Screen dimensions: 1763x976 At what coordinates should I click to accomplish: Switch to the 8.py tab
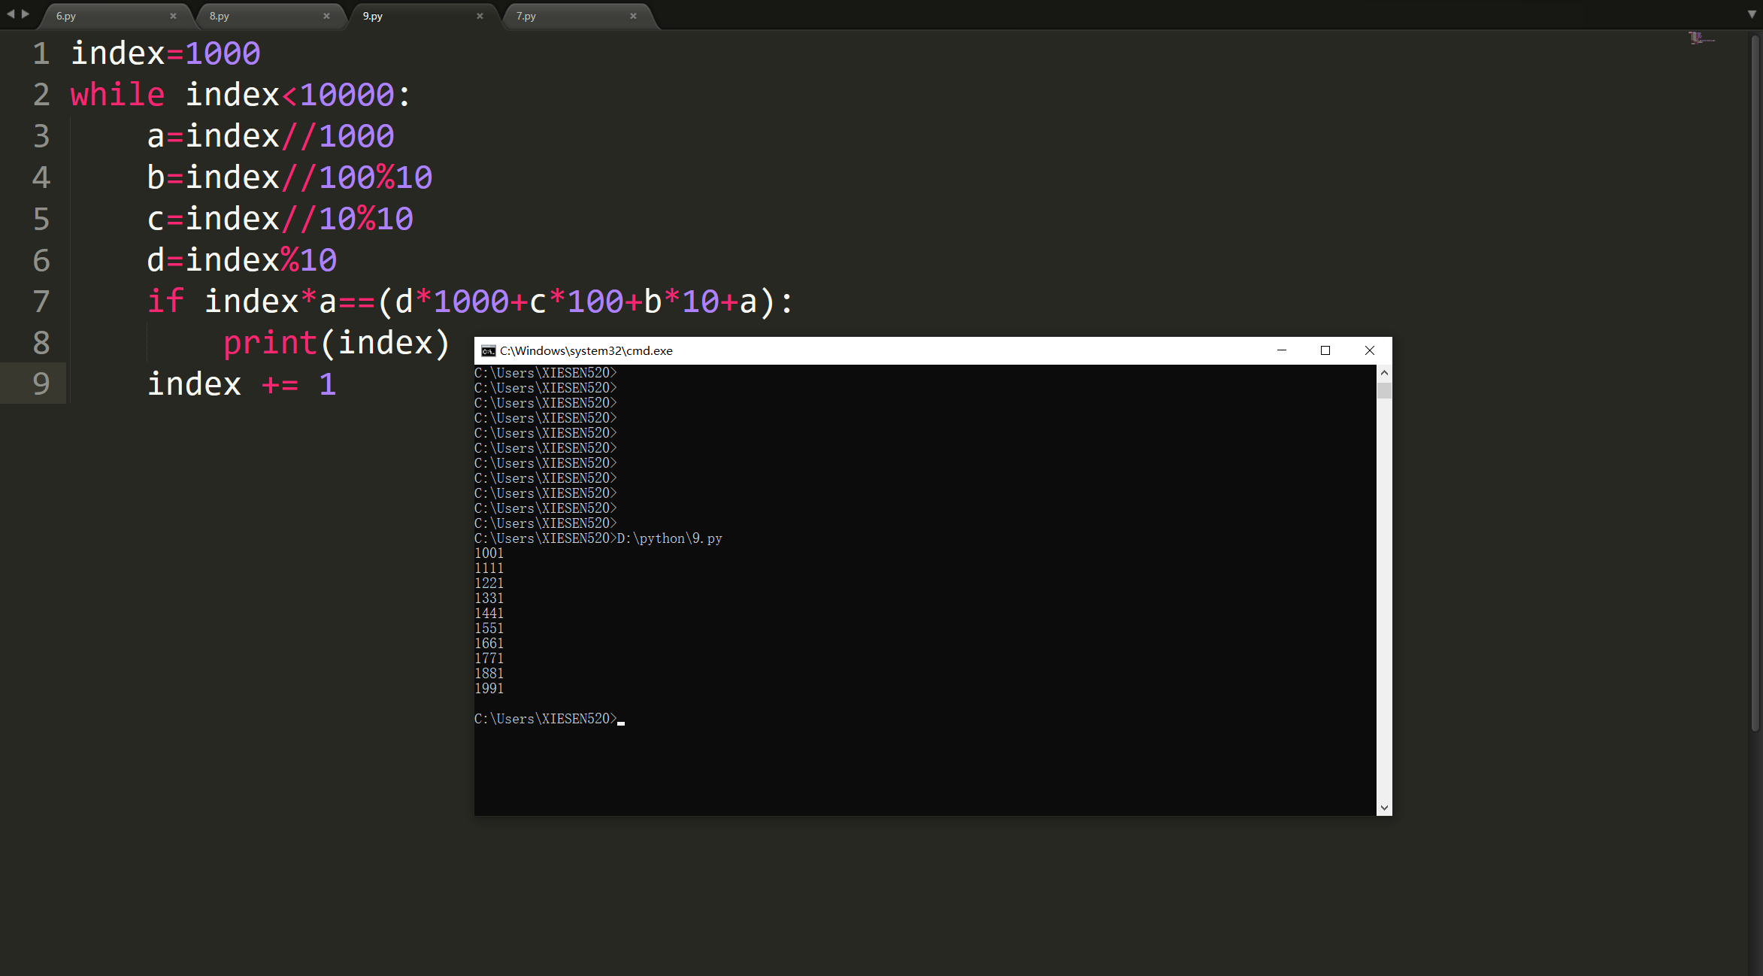click(220, 16)
